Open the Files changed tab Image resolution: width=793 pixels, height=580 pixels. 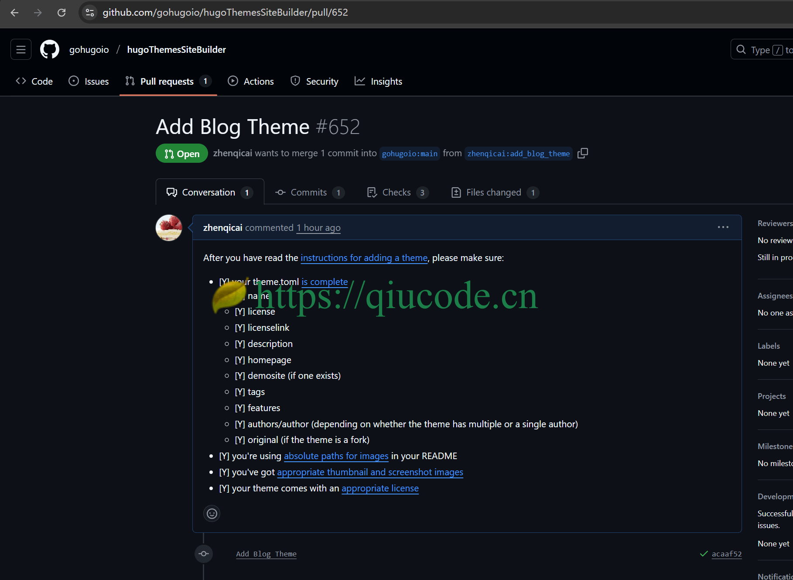point(494,192)
